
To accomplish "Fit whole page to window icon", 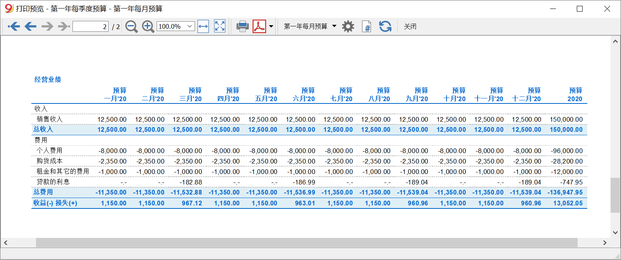I will [220, 26].
